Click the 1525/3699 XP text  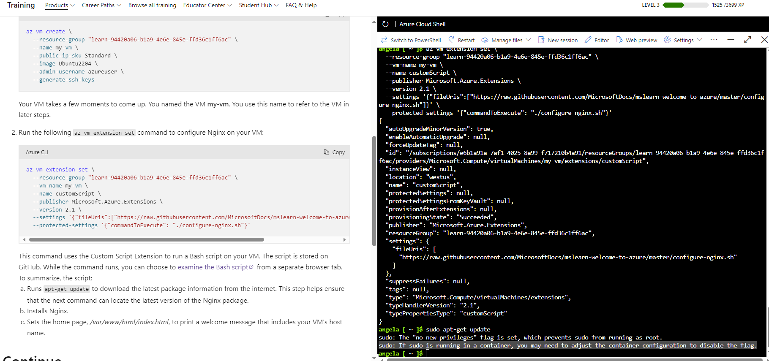pos(728,5)
